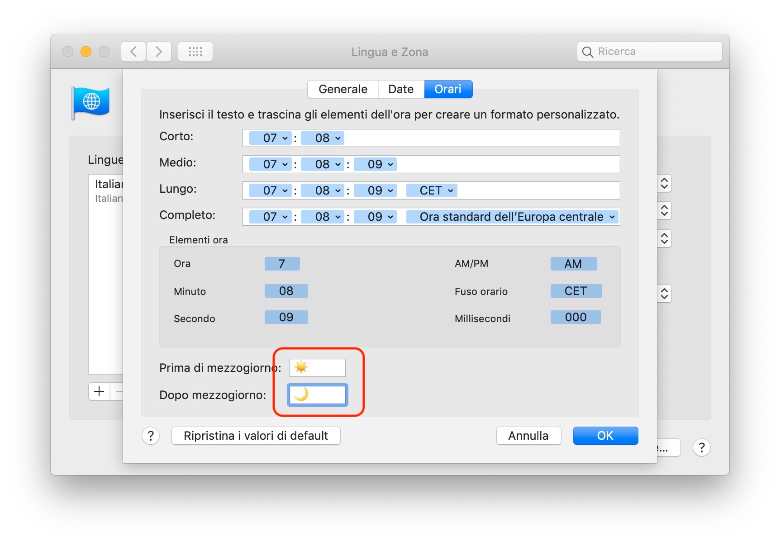This screenshot has height=542, width=780.
Task: Open the Ora standard dell'Europa centrale token menu
Action: [x=512, y=217]
